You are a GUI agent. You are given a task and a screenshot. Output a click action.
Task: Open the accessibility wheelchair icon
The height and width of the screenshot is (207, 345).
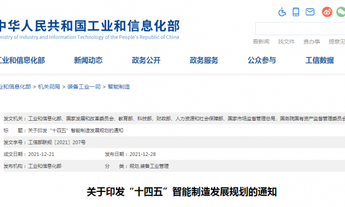282,12
